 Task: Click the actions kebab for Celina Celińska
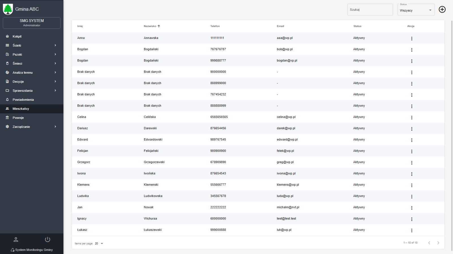click(x=412, y=117)
